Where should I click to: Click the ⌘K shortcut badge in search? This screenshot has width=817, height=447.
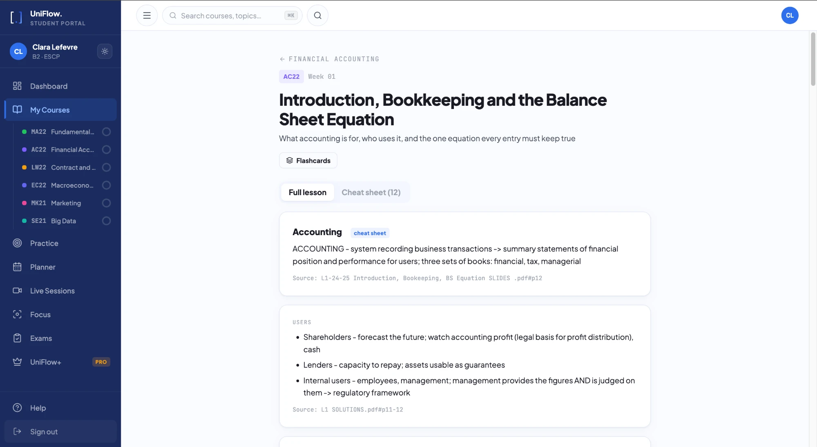(x=291, y=16)
